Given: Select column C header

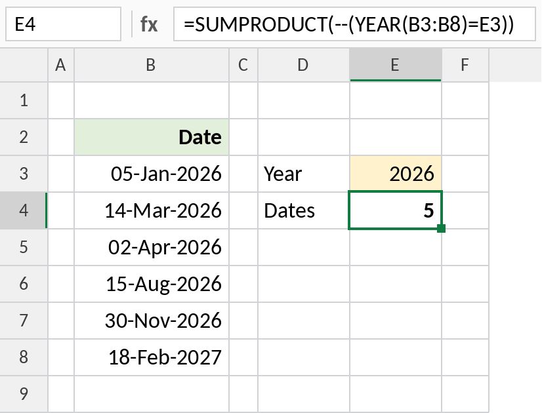Looking at the screenshot, I should point(243,65).
